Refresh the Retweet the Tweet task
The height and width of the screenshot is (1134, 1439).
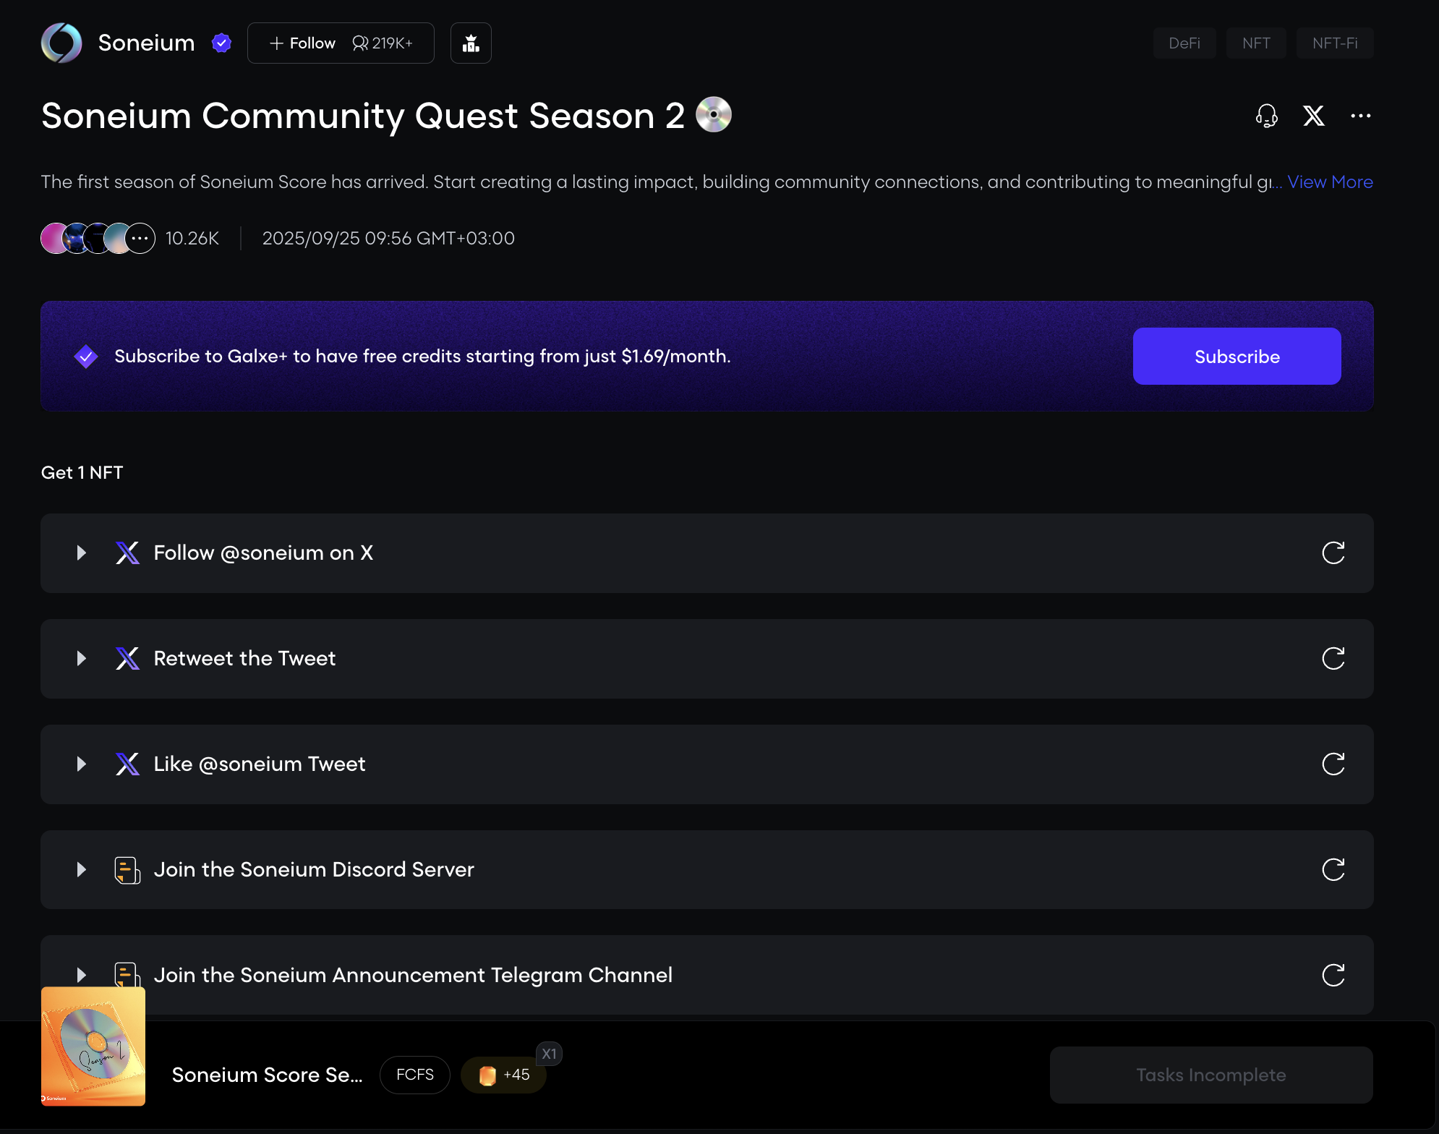[1333, 659]
